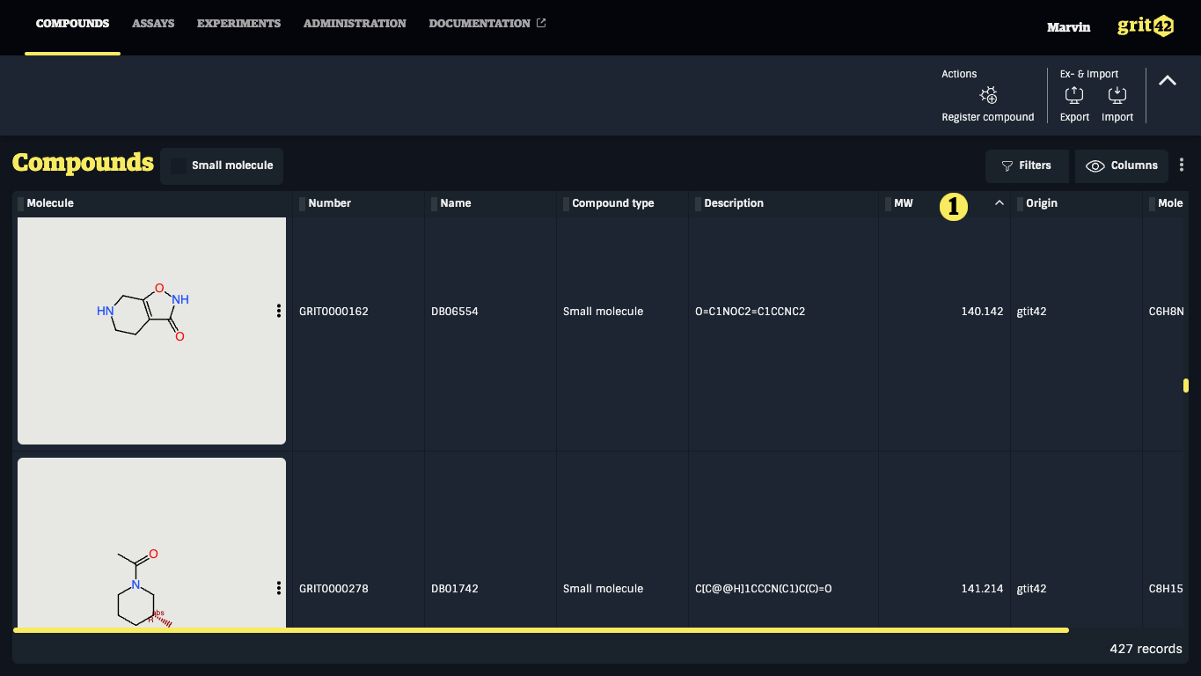Open row menu for GRIT0000162 molecule
This screenshot has height=676, width=1201.
click(x=279, y=311)
